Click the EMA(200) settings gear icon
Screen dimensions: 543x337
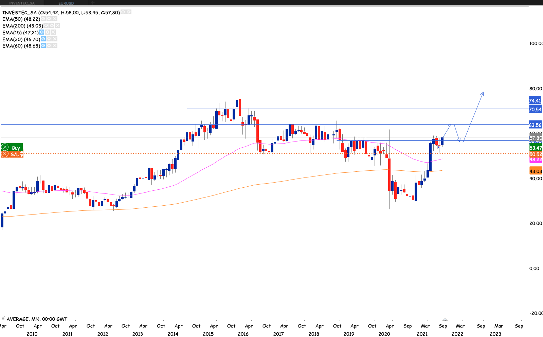(x=52, y=25)
